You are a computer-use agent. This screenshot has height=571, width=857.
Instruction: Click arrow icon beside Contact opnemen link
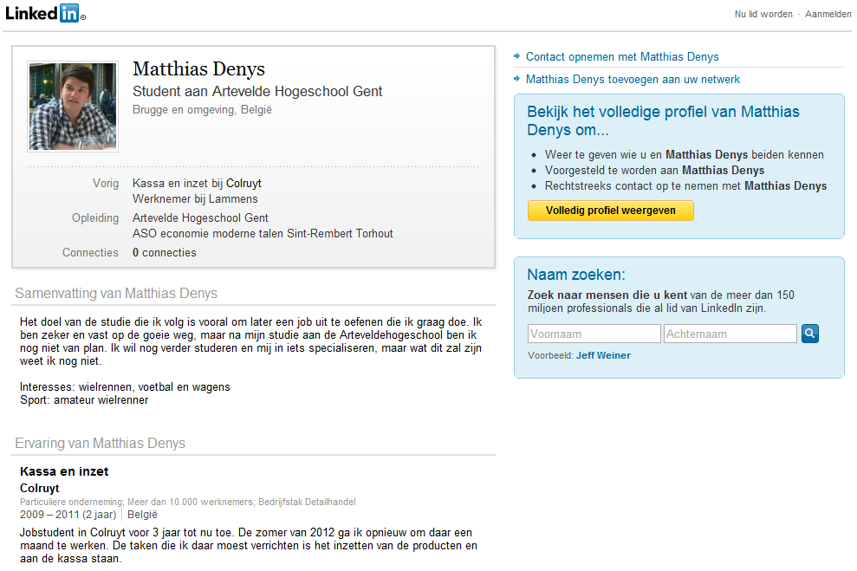tap(517, 56)
